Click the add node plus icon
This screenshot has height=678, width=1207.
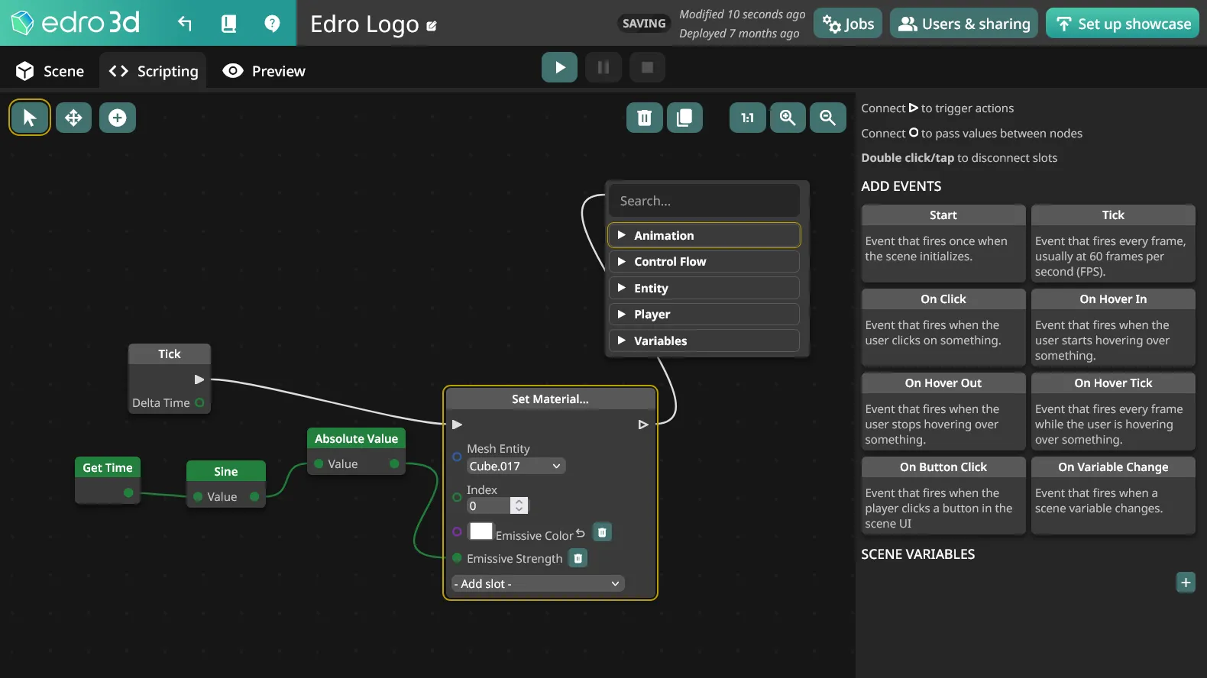coord(118,118)
